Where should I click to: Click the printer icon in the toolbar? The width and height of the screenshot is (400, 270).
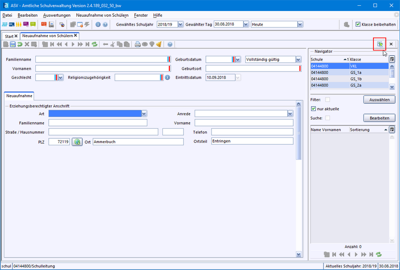[x=138, y=44]
